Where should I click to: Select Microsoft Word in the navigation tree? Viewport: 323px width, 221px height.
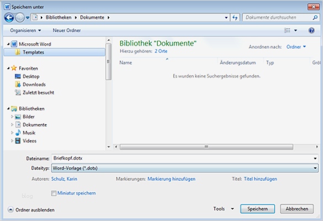click(35, 44)
